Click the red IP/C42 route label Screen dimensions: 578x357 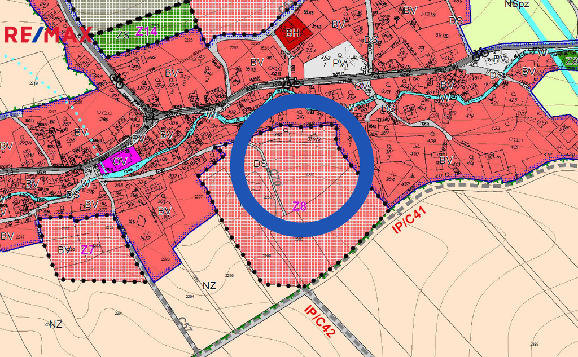[x=320, y=321]
